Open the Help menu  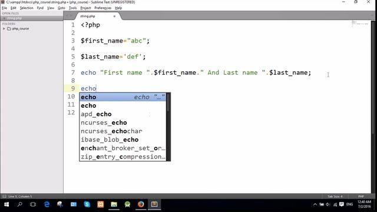(x=118, y=8)
